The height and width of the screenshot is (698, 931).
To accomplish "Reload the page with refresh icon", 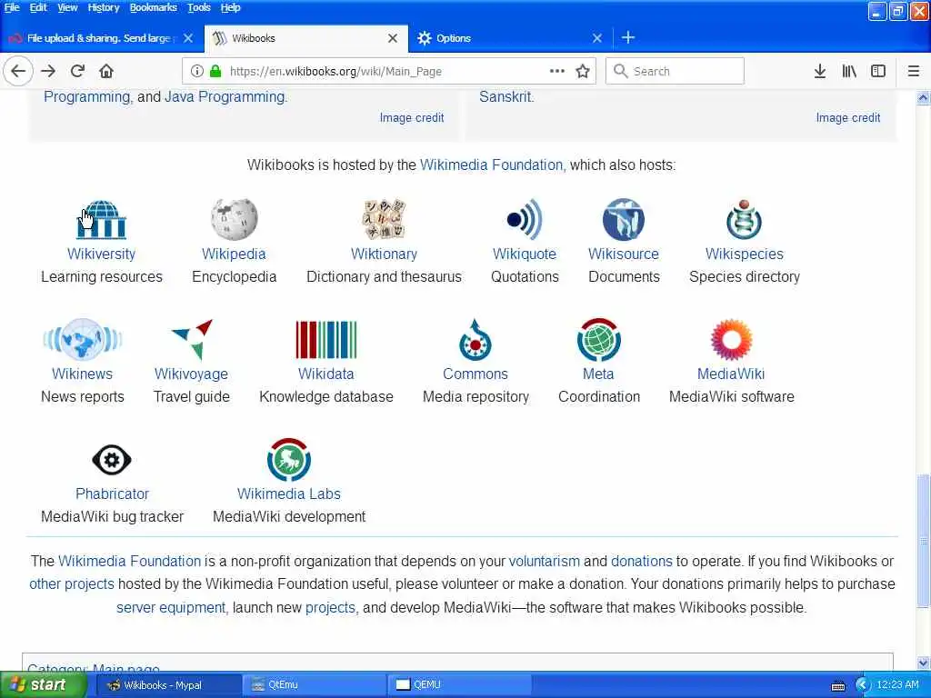I will (x=77, y=71).
